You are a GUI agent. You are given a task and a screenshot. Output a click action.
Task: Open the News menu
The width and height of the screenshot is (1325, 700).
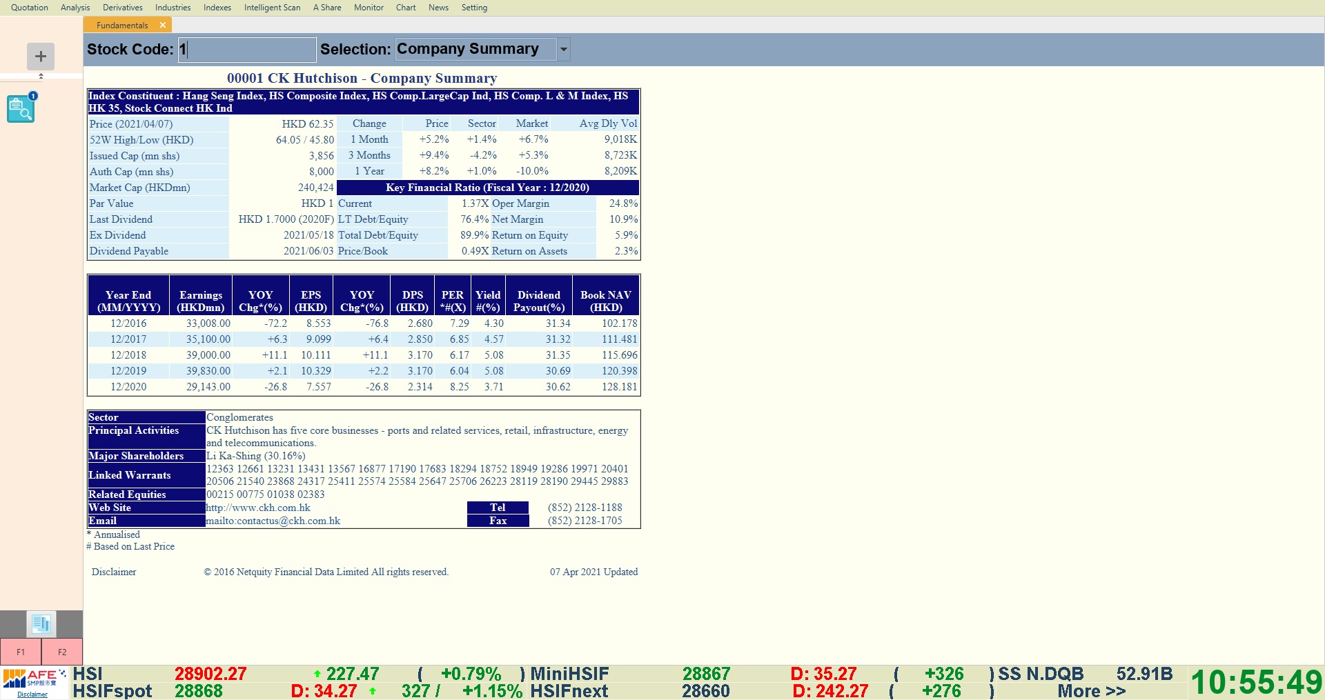click(438, 8)
